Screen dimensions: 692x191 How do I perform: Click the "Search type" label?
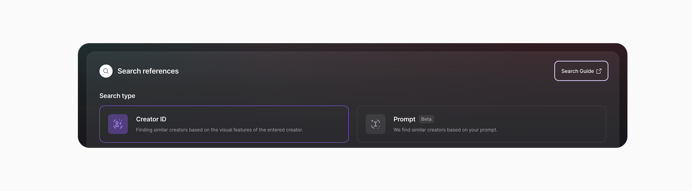[117, 96]
